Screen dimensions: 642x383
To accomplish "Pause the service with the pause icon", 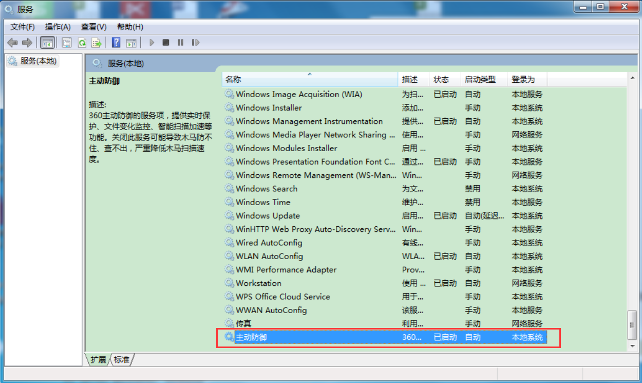I will click(x=180, y=43).
